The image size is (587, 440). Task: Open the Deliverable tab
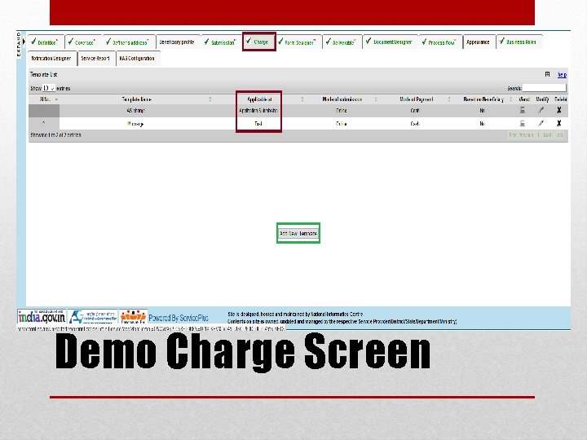(342, 42)
